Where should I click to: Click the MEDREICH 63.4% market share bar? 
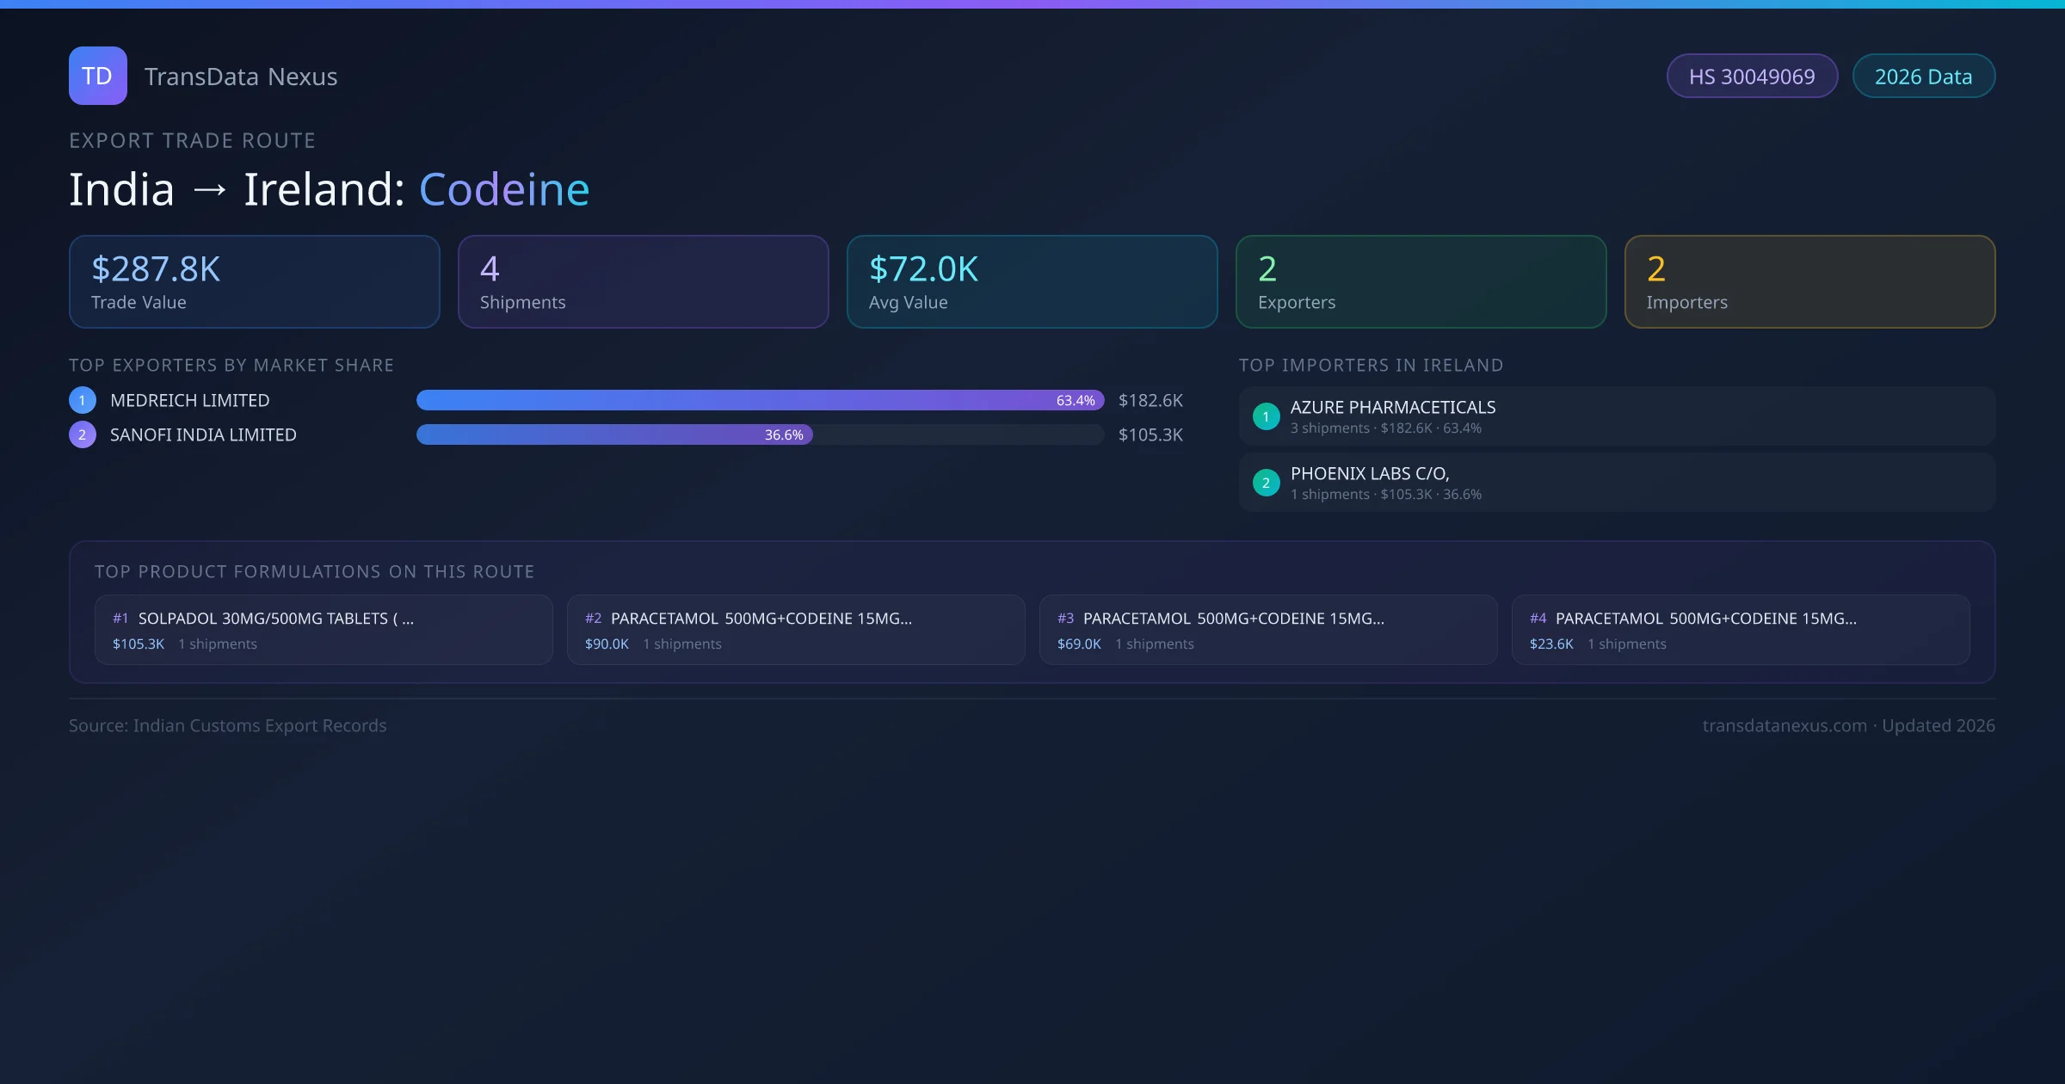tap(759, 400)
